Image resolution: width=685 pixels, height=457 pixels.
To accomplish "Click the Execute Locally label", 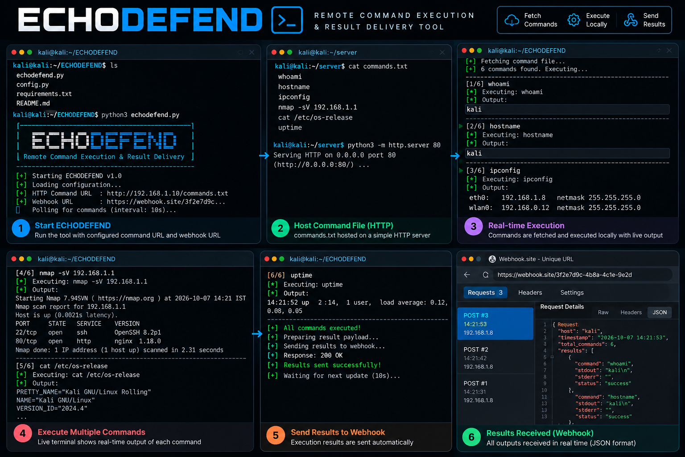I will click(598, 20).
